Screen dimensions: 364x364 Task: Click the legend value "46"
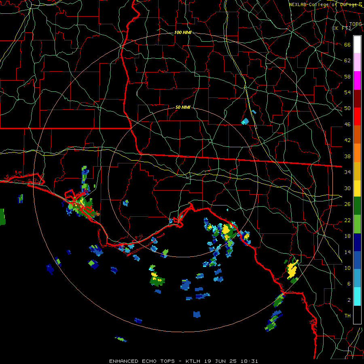tap(347, 124)
